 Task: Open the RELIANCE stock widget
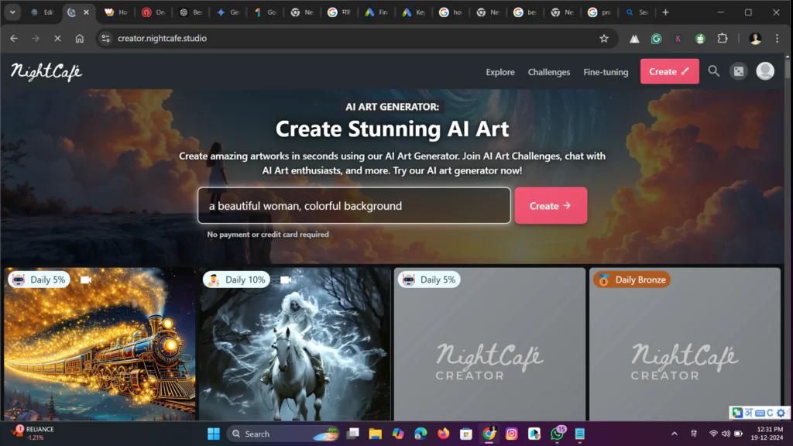(33, 433)
